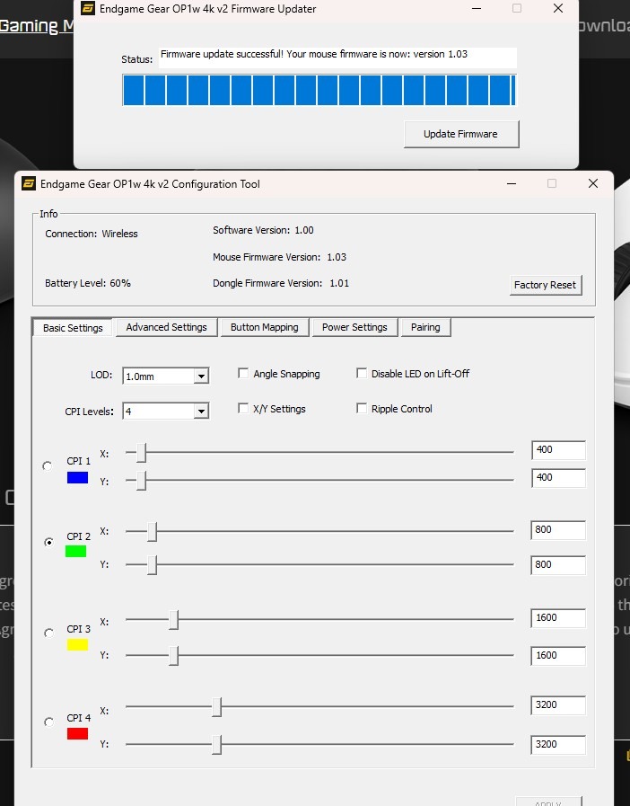
Task: Click the CPI 2 X slider handle
Action: (x=152, y=532)
